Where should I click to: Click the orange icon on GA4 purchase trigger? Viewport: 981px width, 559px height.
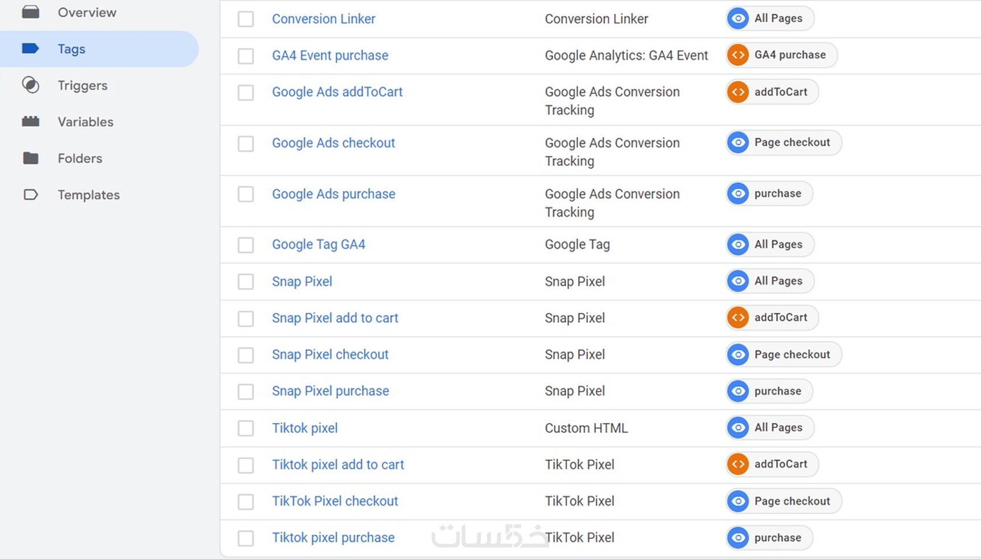(738, 55)
